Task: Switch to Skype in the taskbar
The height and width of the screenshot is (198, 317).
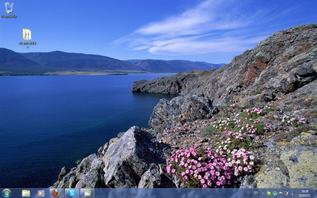Action: tap(72, 193)
